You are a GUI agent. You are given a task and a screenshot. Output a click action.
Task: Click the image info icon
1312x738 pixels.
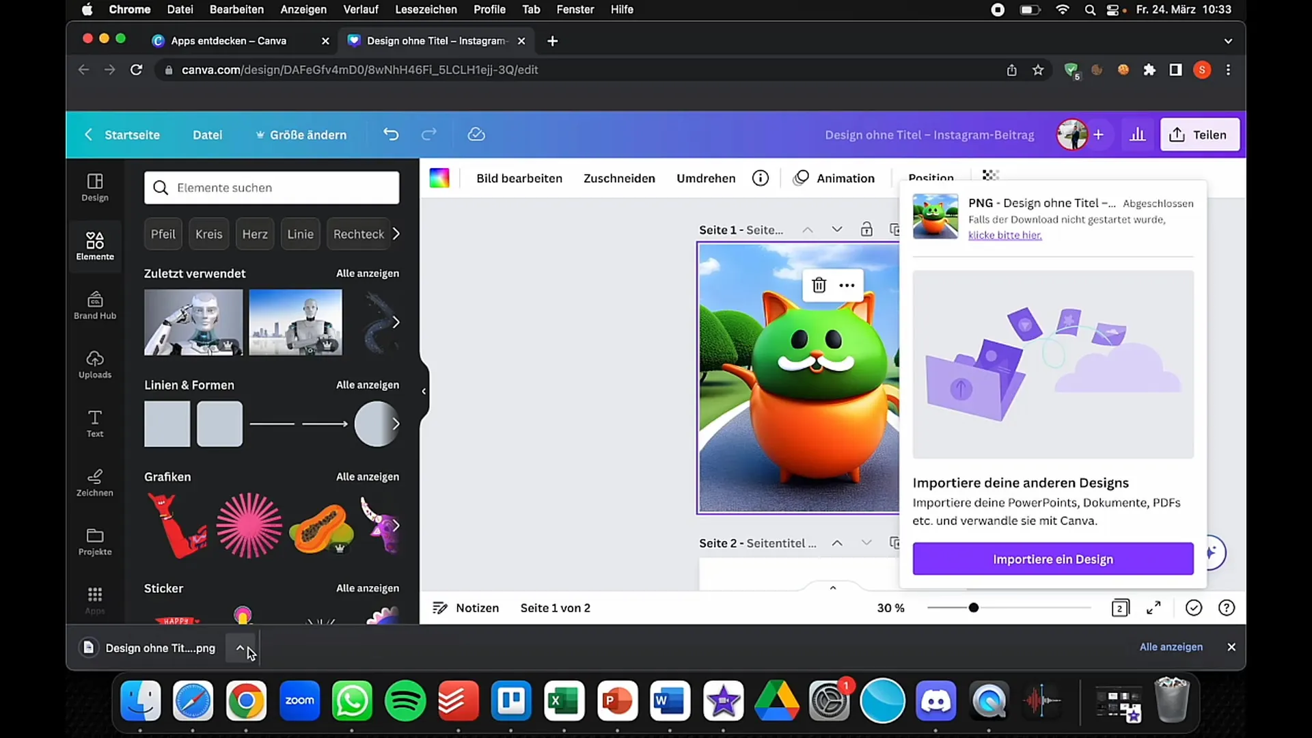coord(761,178)
